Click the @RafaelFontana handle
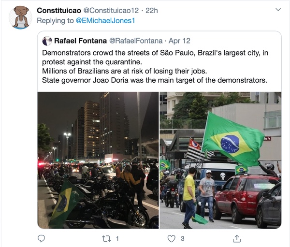The width and height of the screenshot is (290, 247). (x=136, y=41)
